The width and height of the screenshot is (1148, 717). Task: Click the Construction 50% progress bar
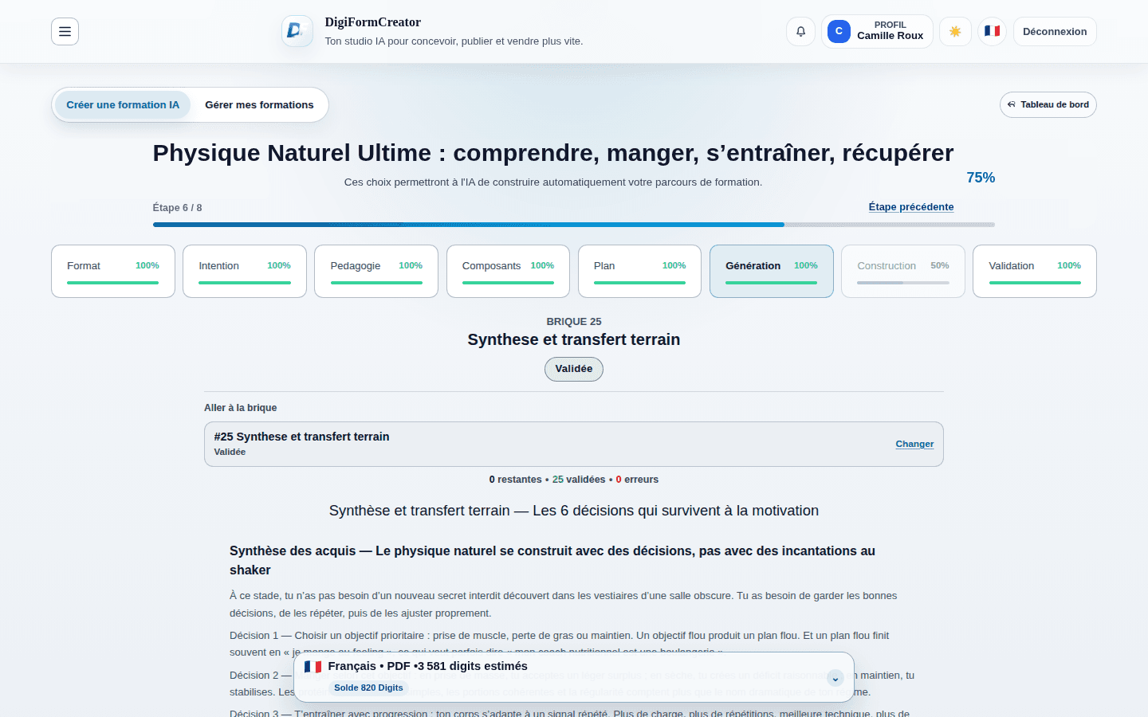[x=903, y=283]
